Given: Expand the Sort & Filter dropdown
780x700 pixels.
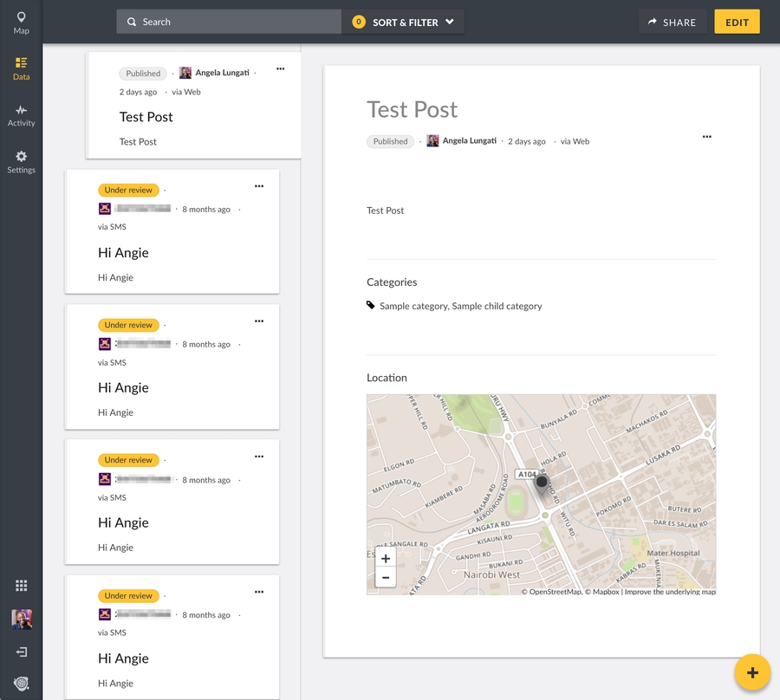Looking at the screenshot, I should 404,23.
